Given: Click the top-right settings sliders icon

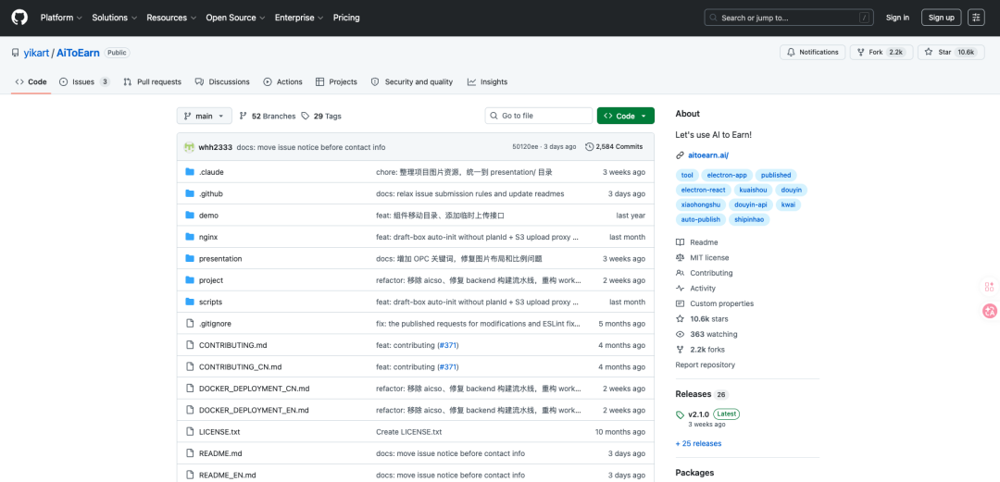Looking at the screenshot, I should coord(976,18).
